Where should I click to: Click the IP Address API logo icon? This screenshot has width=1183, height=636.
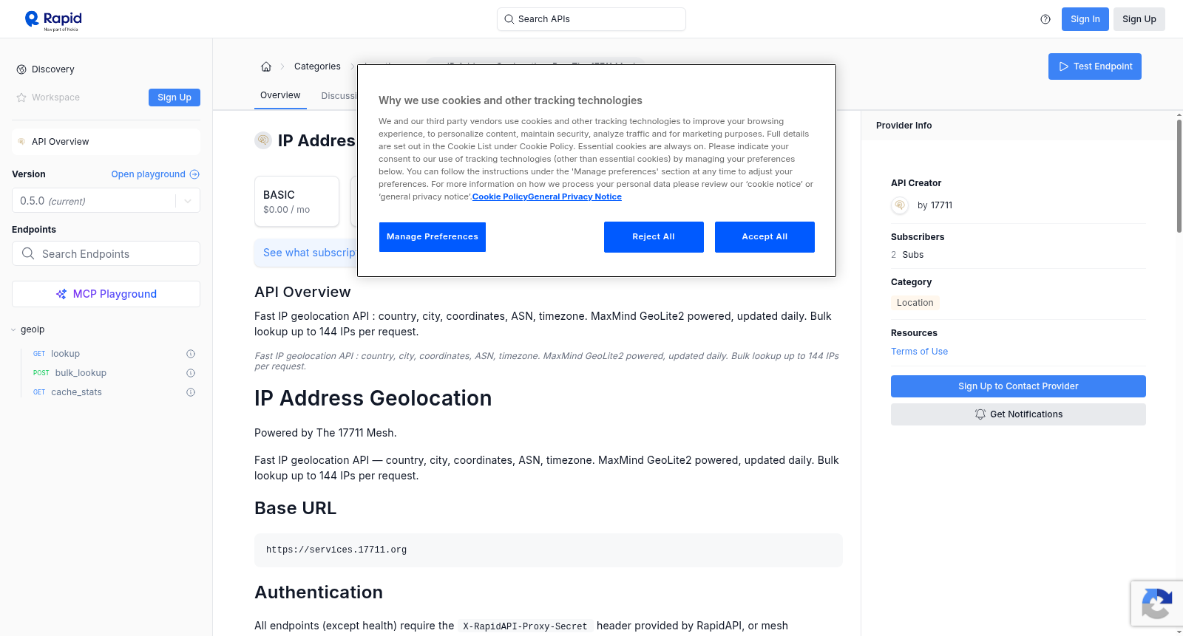coord(263,140)
